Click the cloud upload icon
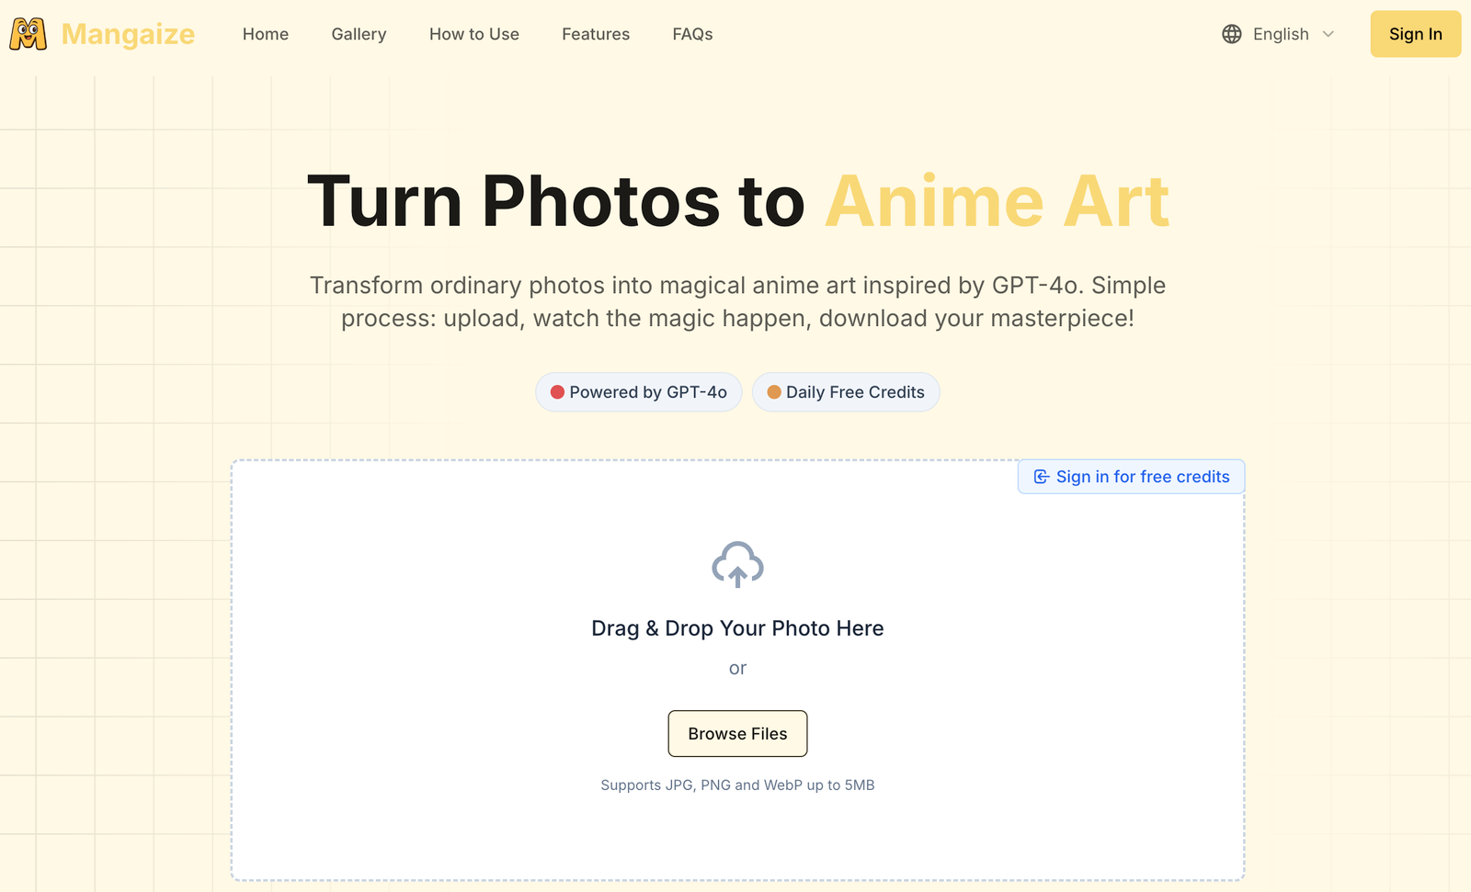The image size is (1471, 892). pos(737,564)
